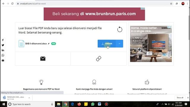The height and width of the screenshot is (107, 190).
Task: Open WhatsApp from the taskbar
Action: point(93,104)
